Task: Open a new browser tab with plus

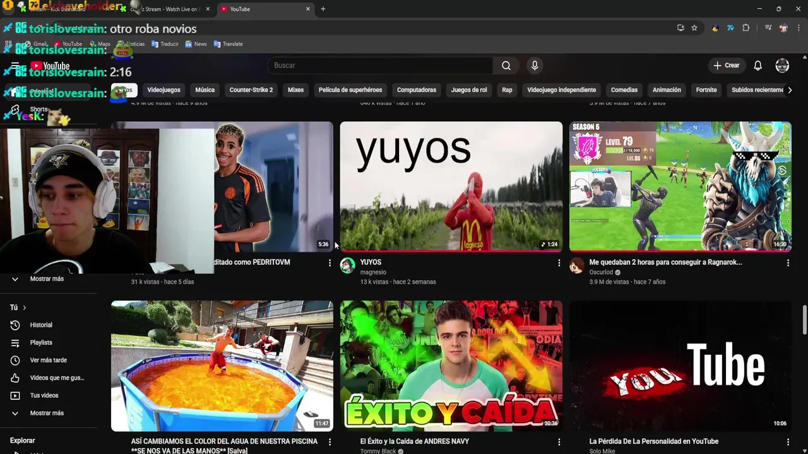Action: [323, 9]
